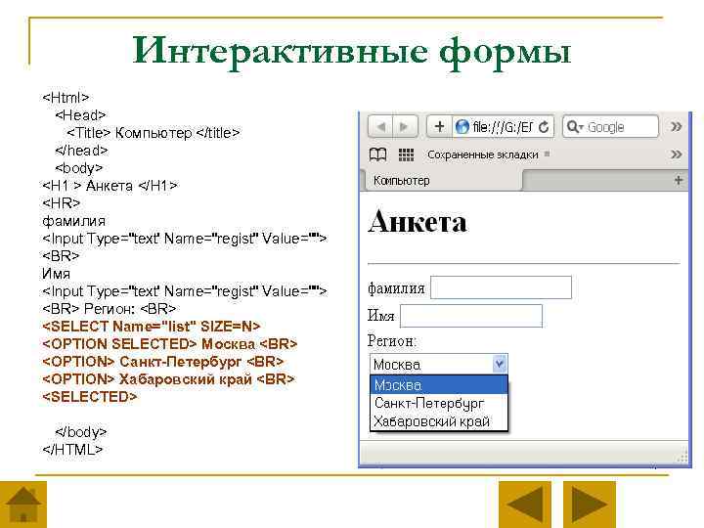Open the top sites grid icon

click(x=406, y=154)
